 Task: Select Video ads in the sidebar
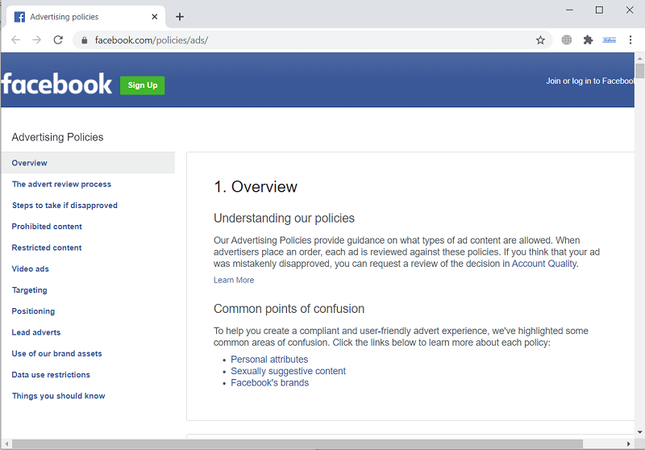31,269
